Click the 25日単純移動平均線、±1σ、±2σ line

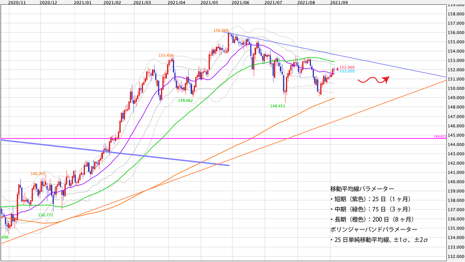click(379, 241)
